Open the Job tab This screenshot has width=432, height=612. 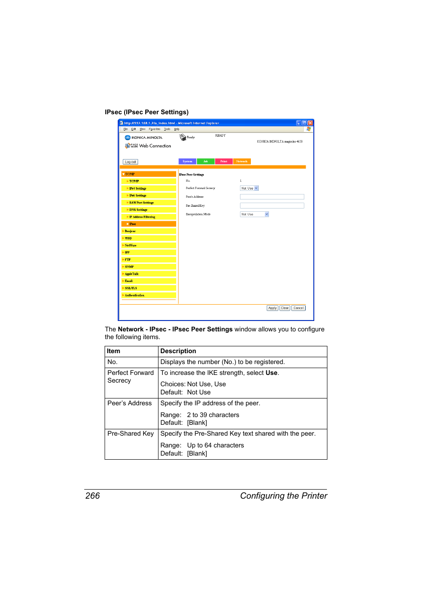click(x=206, y=161)
